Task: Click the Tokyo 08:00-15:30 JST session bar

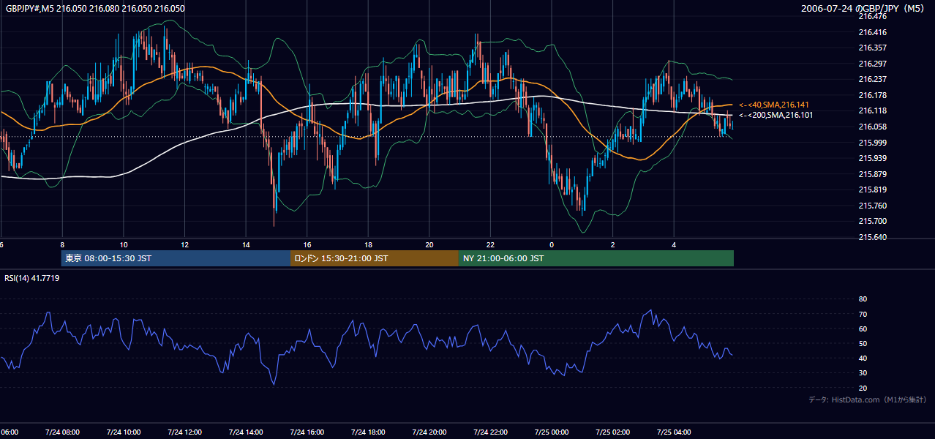Action: (x=176, y=258)
